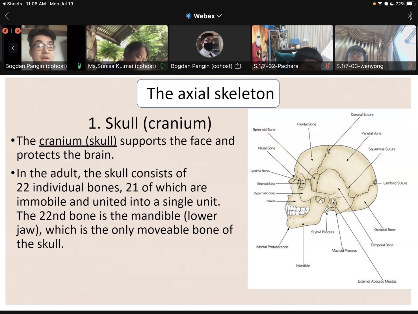Collapse participant strip with left chevron

(13, 48)
